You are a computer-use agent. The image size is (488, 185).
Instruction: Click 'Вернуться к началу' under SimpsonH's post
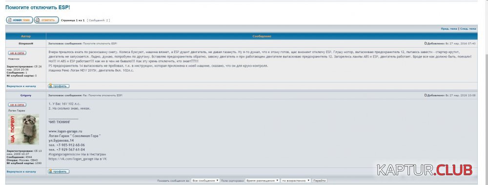(x=21, y=86)
